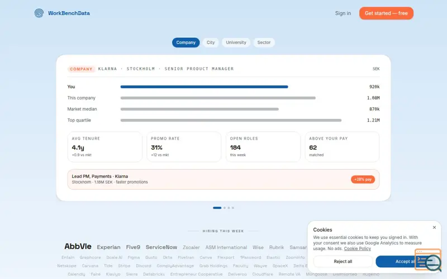Image resolution: width=447 pixels, height=279 pixels.
Task: Switch to the Sector tab
Action: point(264,42)
